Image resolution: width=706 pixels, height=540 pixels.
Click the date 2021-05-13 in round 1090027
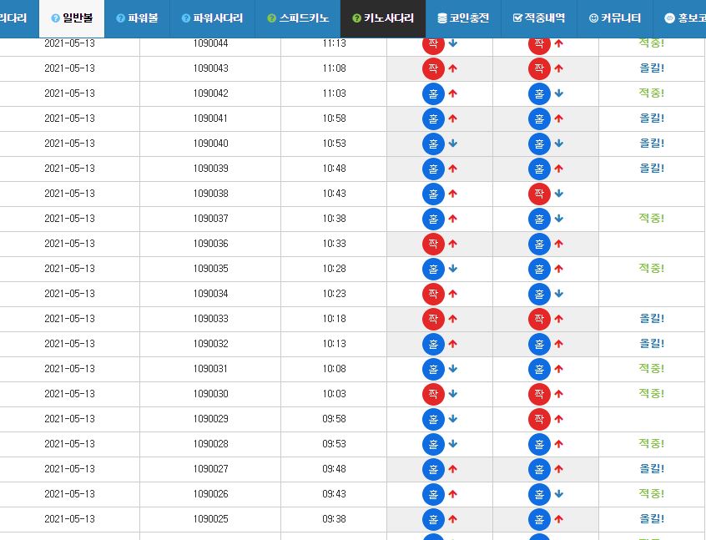pos(70,469)
